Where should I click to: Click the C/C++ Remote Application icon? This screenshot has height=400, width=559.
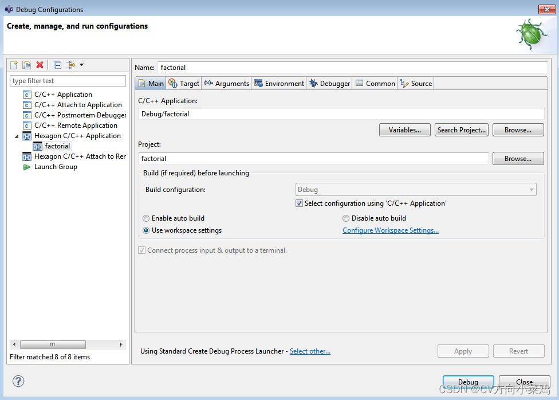pyautogui.click(x=27, y=126)
